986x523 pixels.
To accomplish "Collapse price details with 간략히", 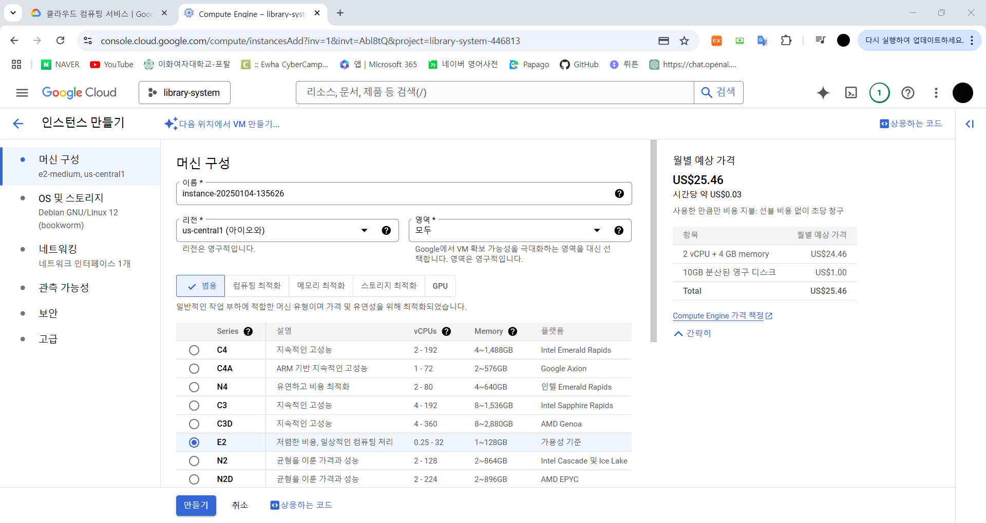I will (692, 333).
